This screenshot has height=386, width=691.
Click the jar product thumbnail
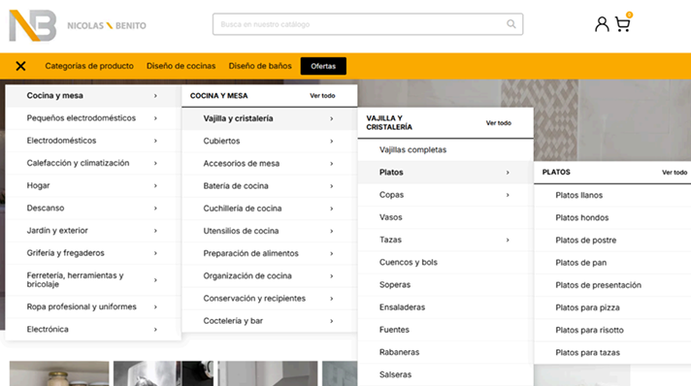(x=59, y=373)
